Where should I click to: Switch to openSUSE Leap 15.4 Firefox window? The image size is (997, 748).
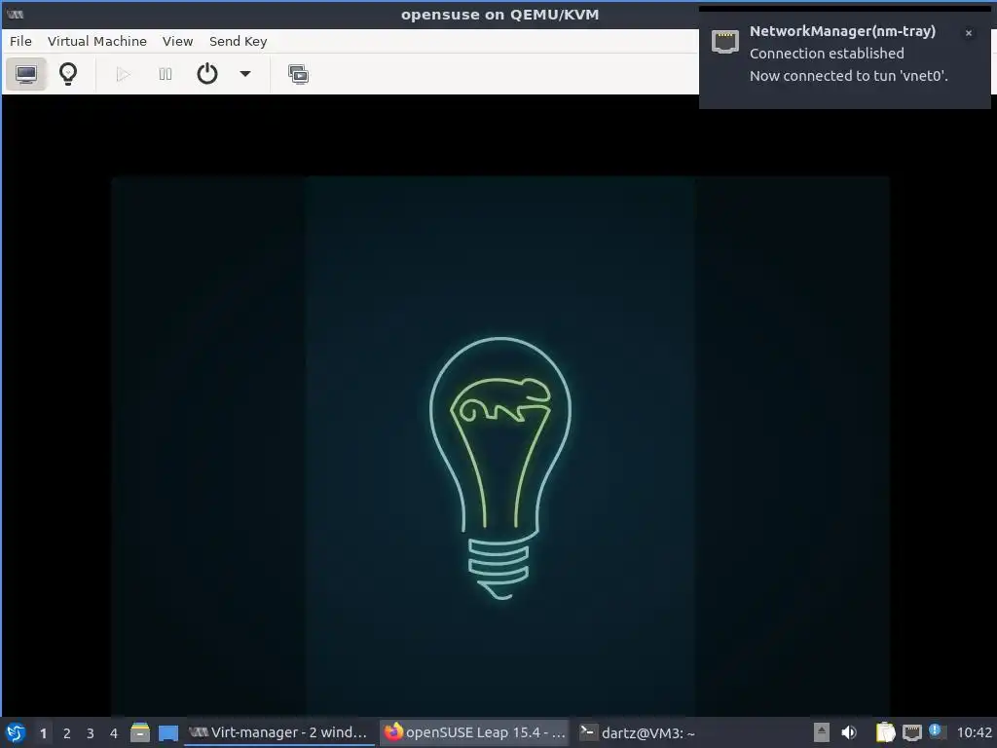(x=474, y=732)
